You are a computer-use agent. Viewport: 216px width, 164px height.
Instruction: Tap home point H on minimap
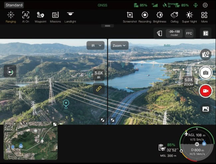pyautogui.click(x=13, y=147)
